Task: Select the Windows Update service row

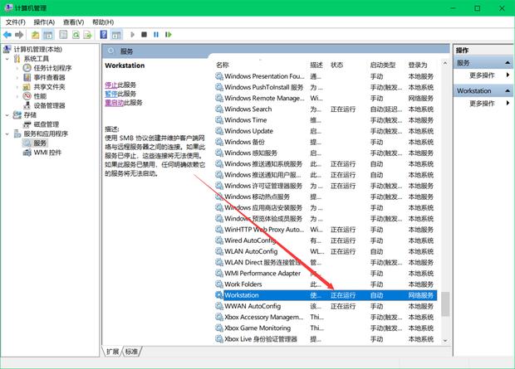Action: click(x=248, y=131)
